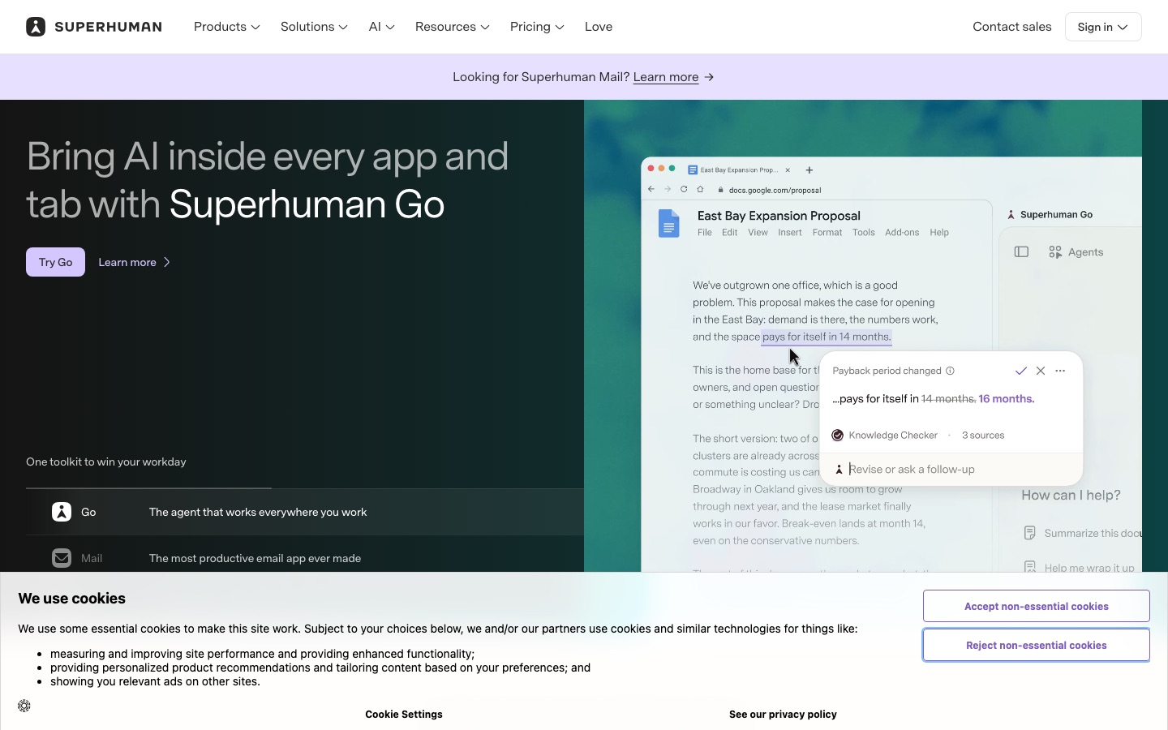Open the Products dropdown menu
The image size is (1168, 730).
click(x=227, y=27)
